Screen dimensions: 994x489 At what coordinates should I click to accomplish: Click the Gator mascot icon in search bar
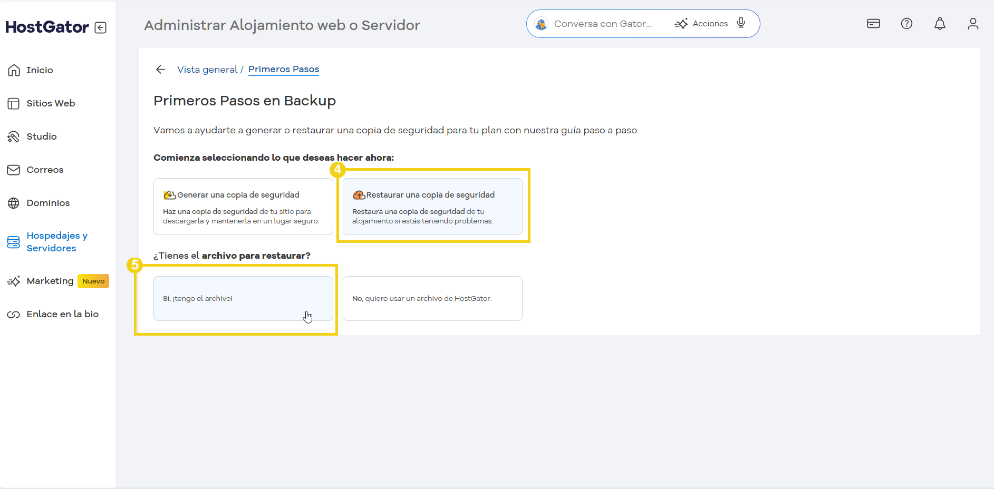coord(541,23)
